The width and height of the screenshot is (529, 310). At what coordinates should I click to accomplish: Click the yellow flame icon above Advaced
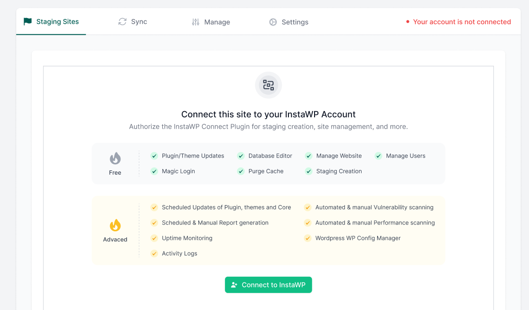(115, 225)
